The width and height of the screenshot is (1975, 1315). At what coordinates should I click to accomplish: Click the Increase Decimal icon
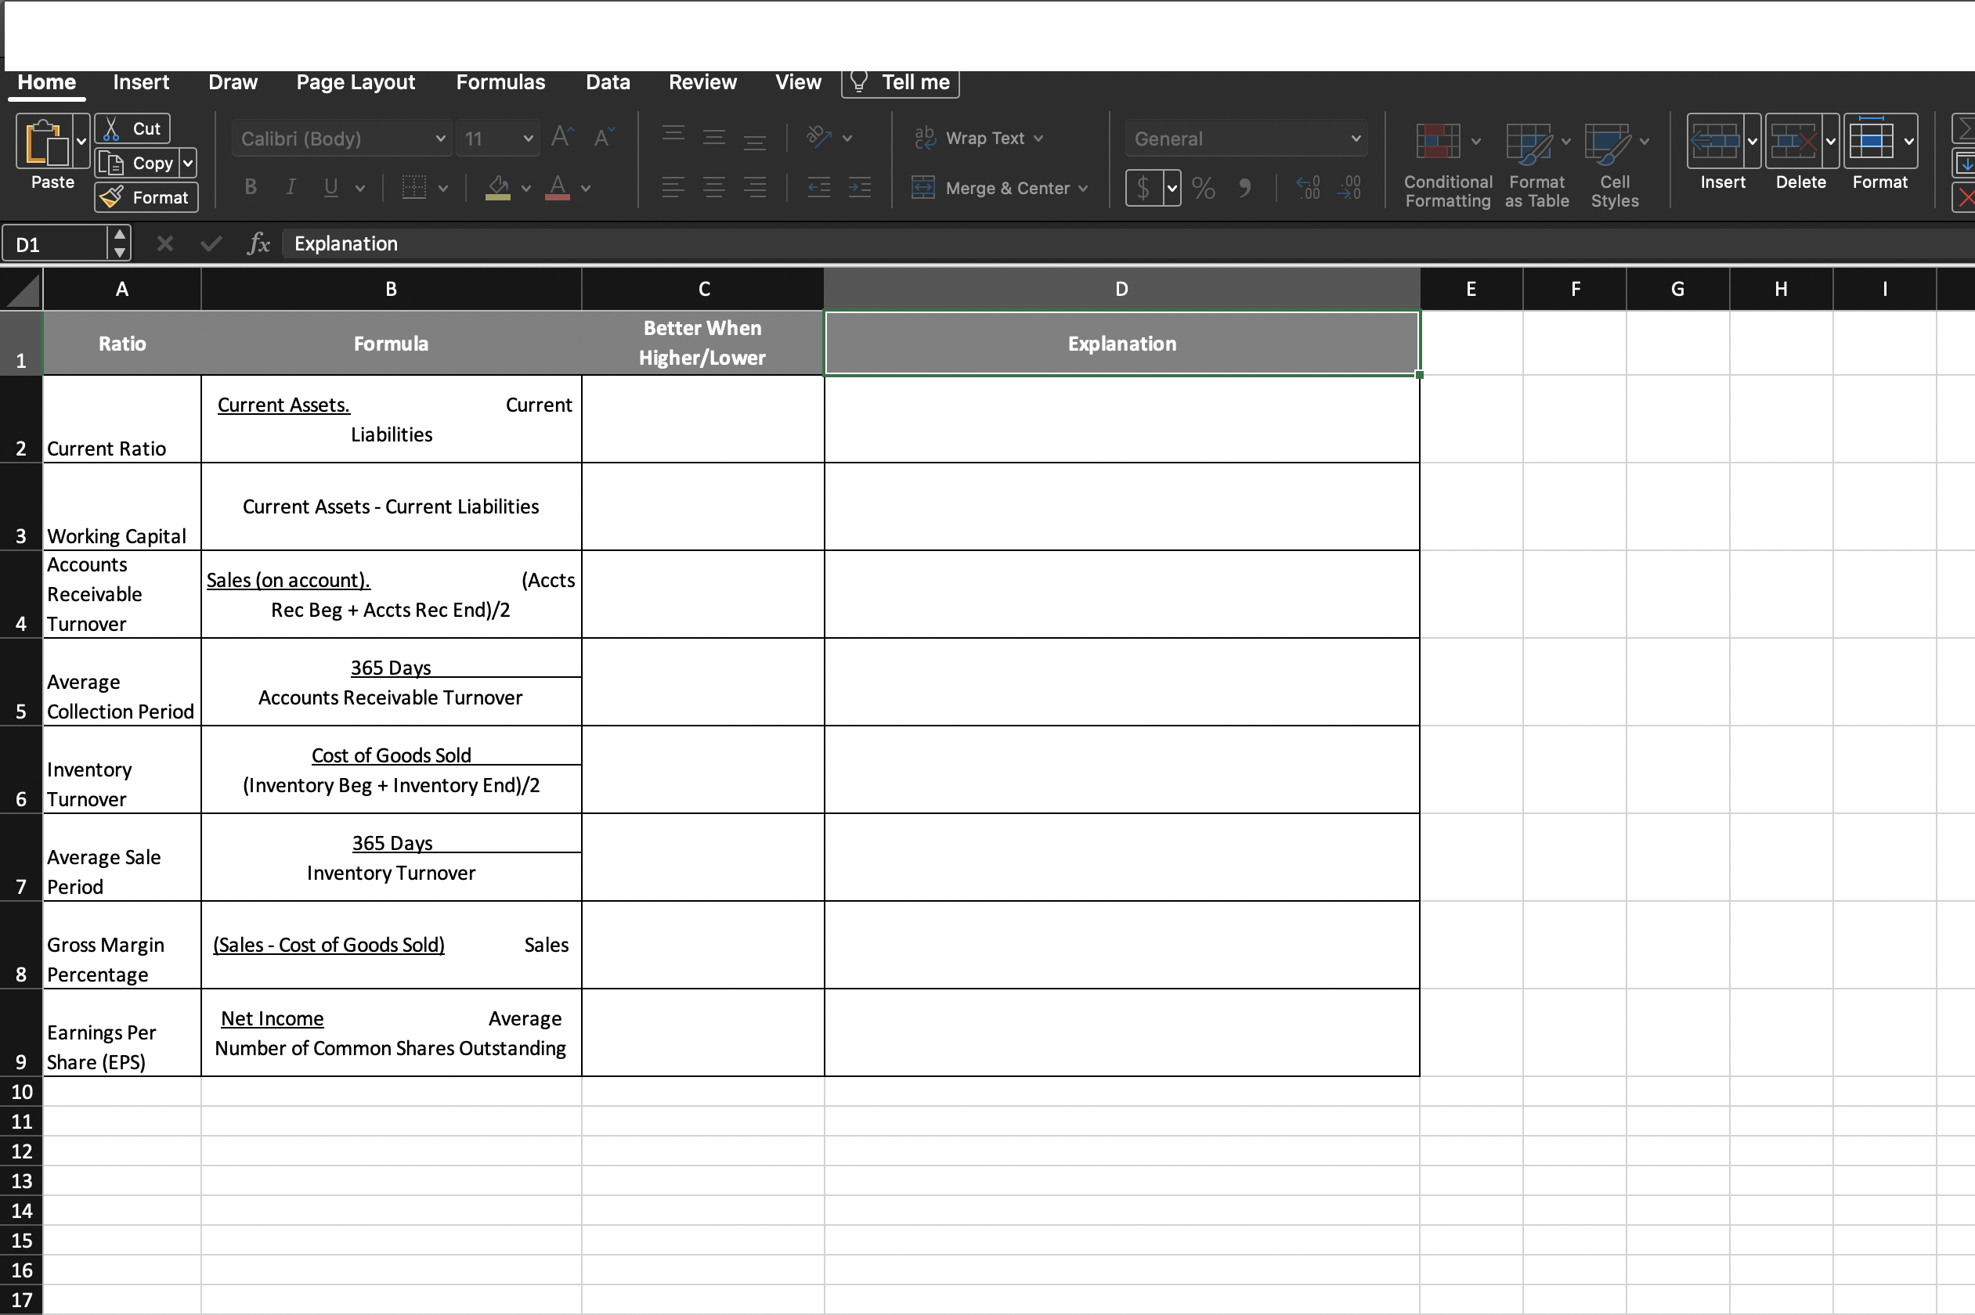click(1306, 188)
